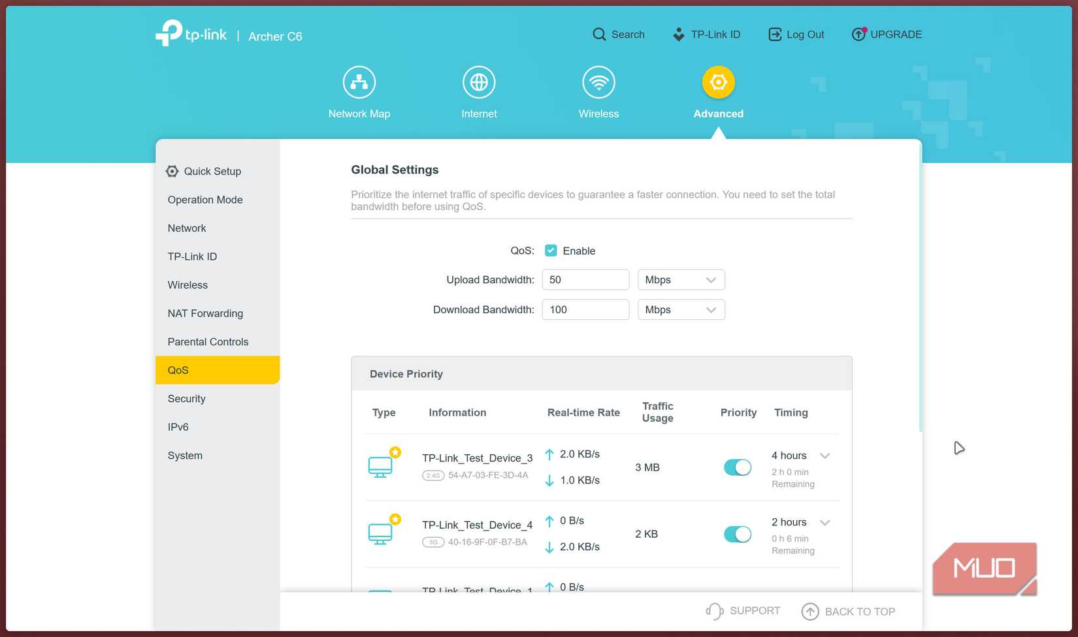Open NAT Forwarding in the sidebar
The width and height of the screenshot is (1078, 637).
pos(218,313)
